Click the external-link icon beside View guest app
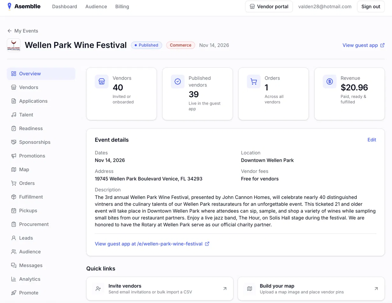 [x=382, y=45]
